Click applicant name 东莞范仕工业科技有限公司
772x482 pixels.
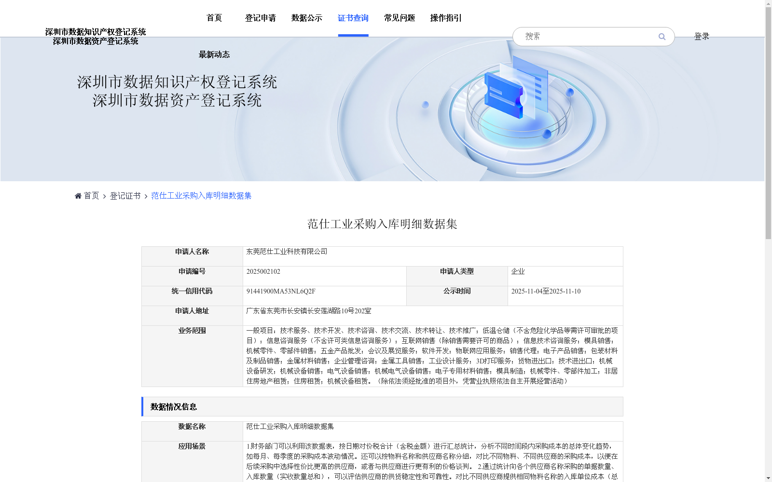click(287, 252)
